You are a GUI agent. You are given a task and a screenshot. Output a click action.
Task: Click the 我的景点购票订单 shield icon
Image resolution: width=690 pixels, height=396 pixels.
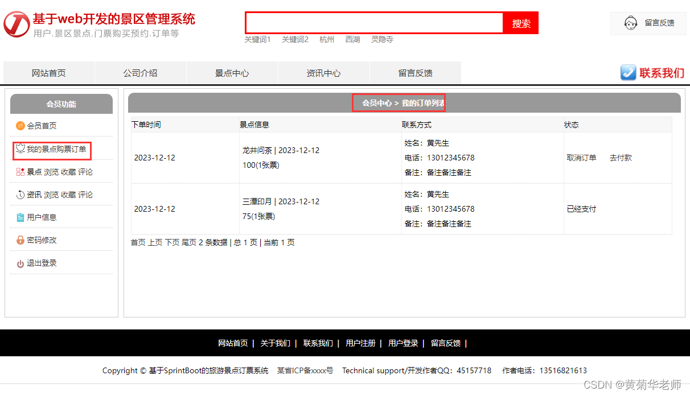[20, 149]
